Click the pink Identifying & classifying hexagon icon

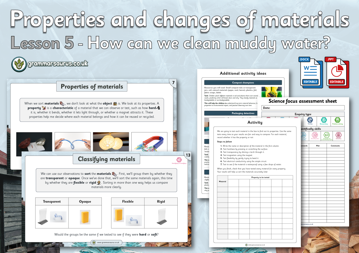pos(179,161)
